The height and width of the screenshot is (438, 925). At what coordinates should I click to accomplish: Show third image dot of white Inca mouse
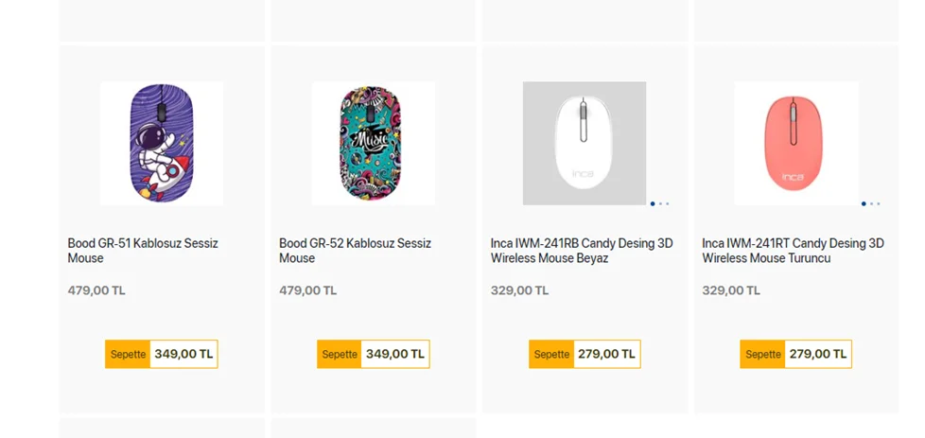(667, 203)
